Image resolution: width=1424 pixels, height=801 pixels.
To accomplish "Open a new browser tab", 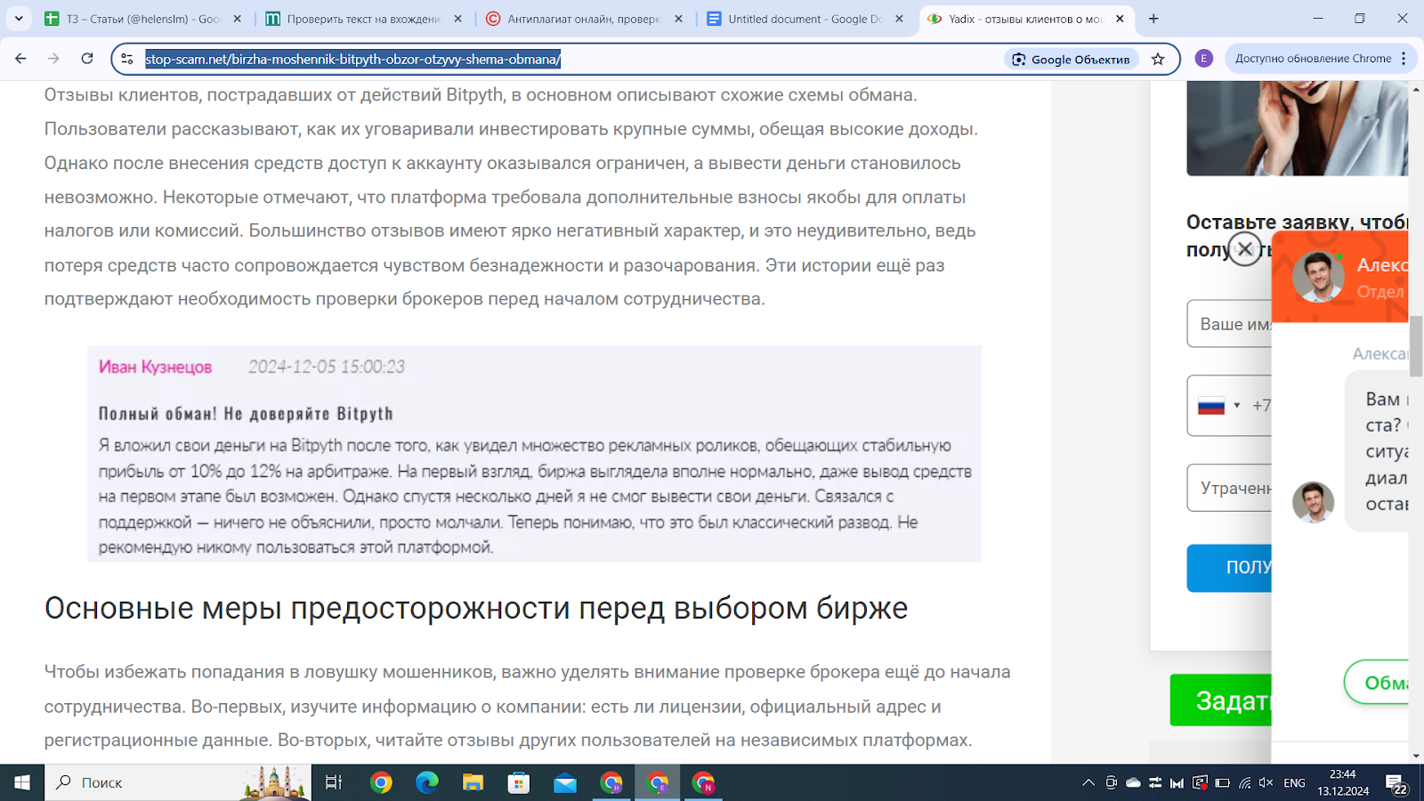I will [x=1153, y=19].
